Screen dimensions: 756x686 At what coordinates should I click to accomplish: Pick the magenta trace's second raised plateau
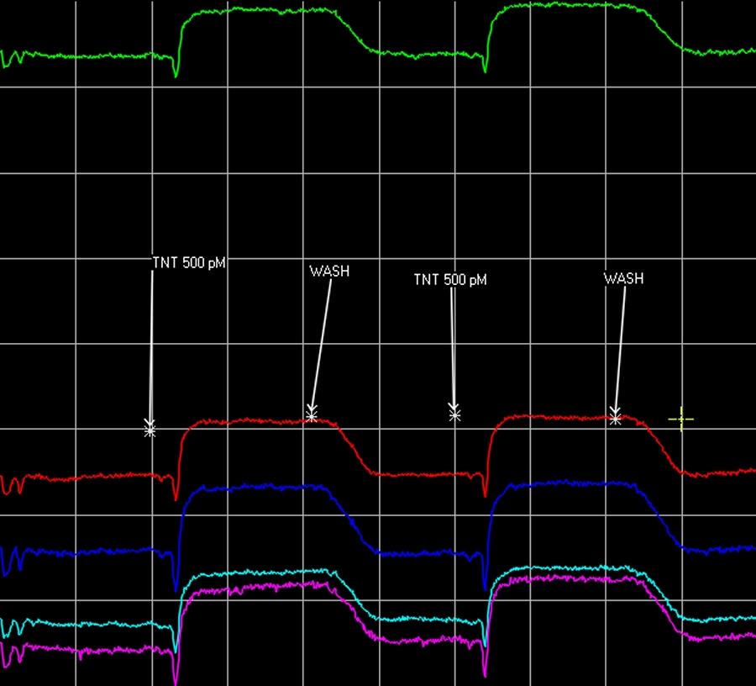pyautogui.click(x=571, y=579)
